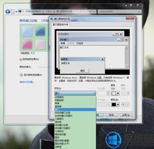Click the 取消 button
This screenshot has height=149, width=154.
[111, 115]
